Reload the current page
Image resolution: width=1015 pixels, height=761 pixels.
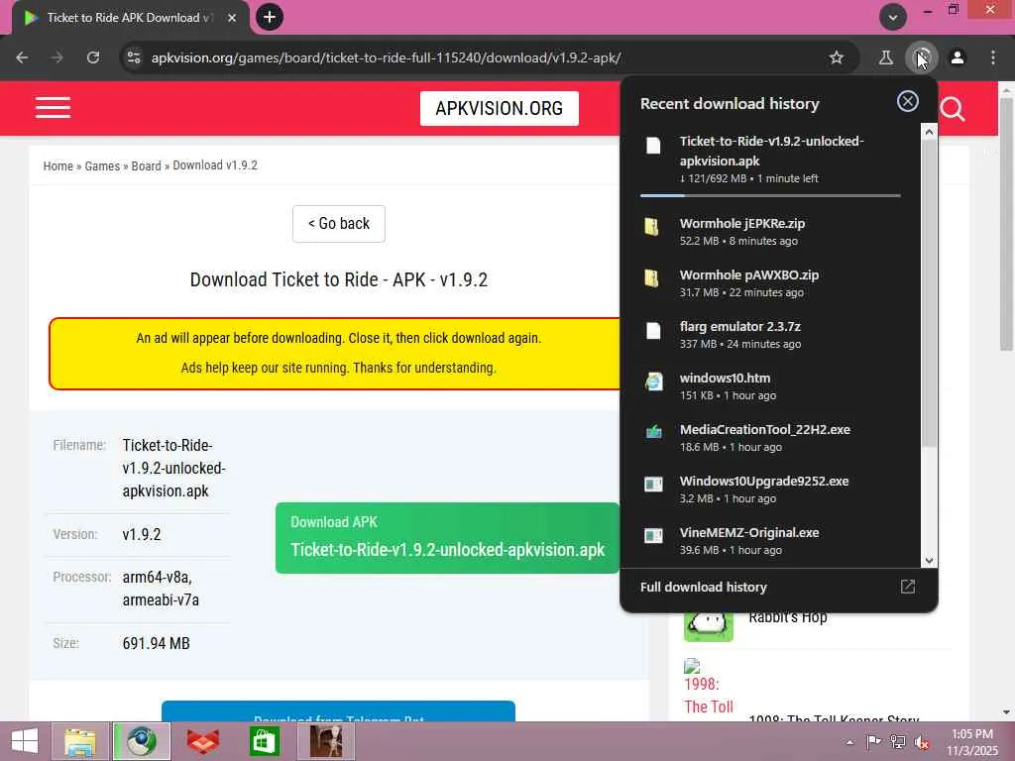93,57
